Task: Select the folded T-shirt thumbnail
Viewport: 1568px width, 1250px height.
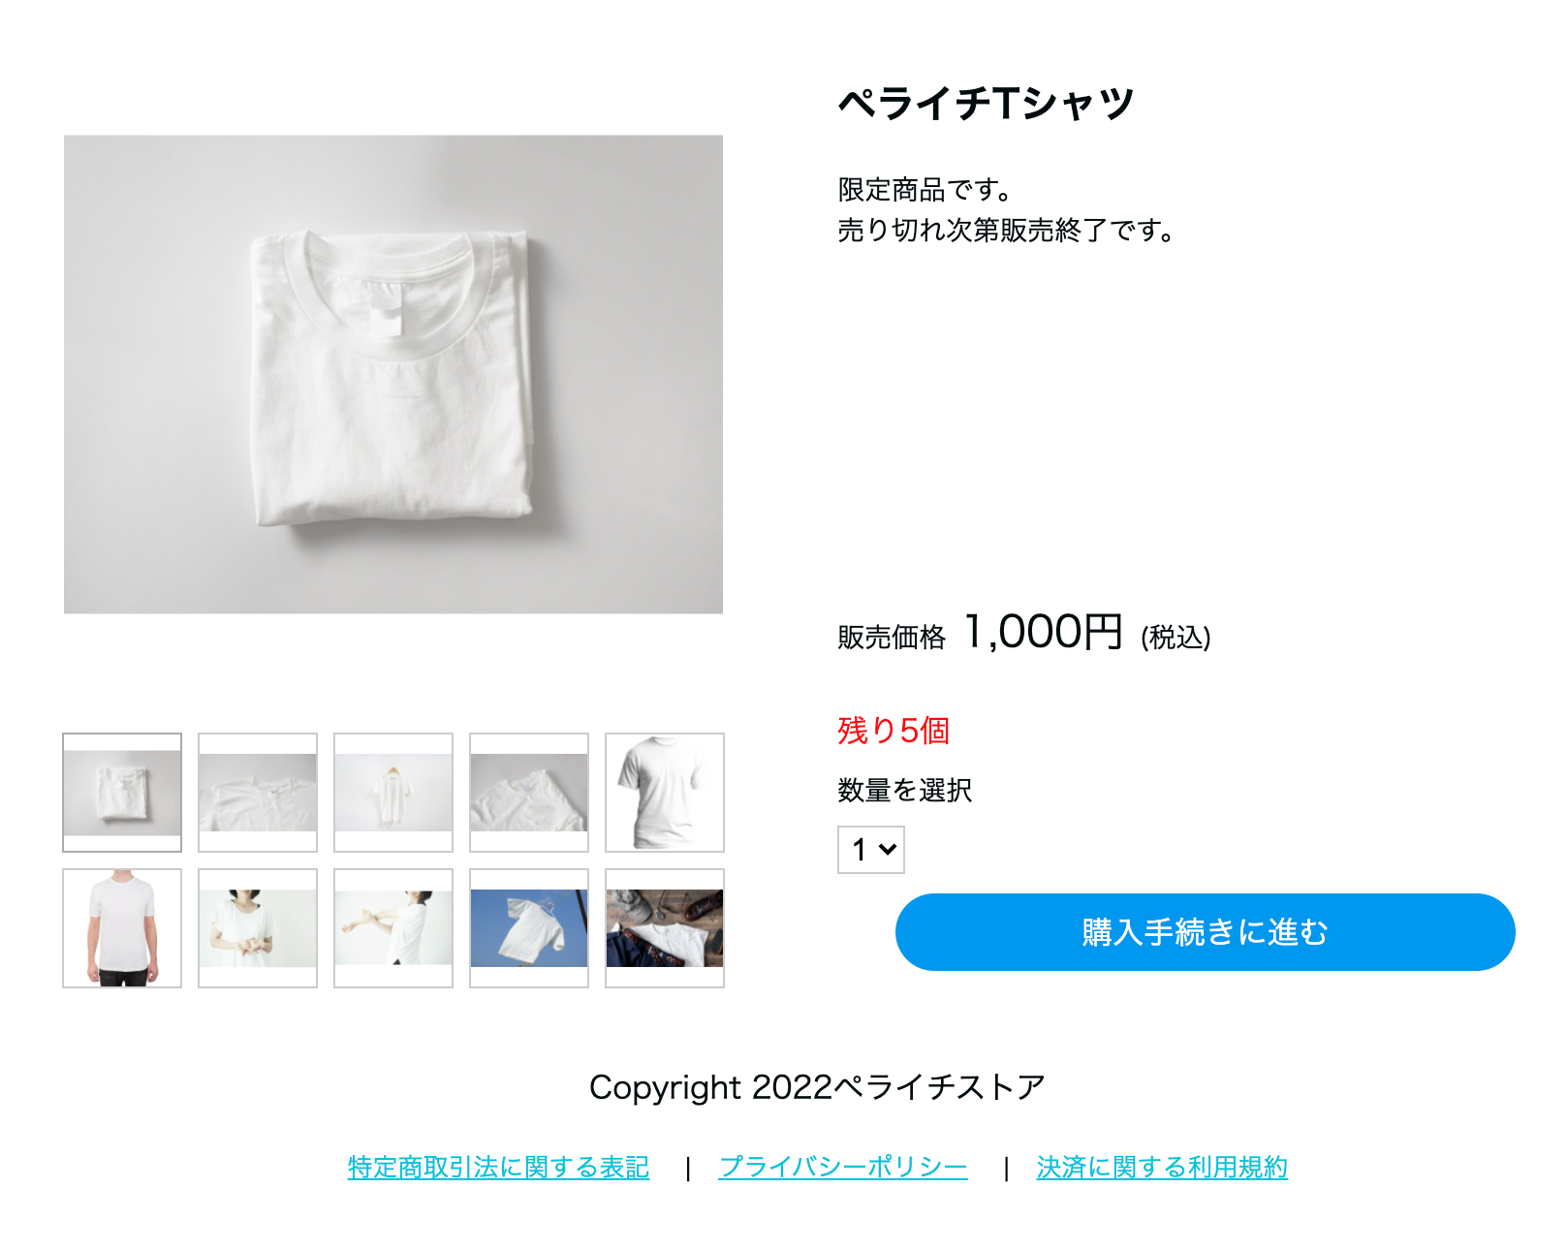Action: (122, 793)
